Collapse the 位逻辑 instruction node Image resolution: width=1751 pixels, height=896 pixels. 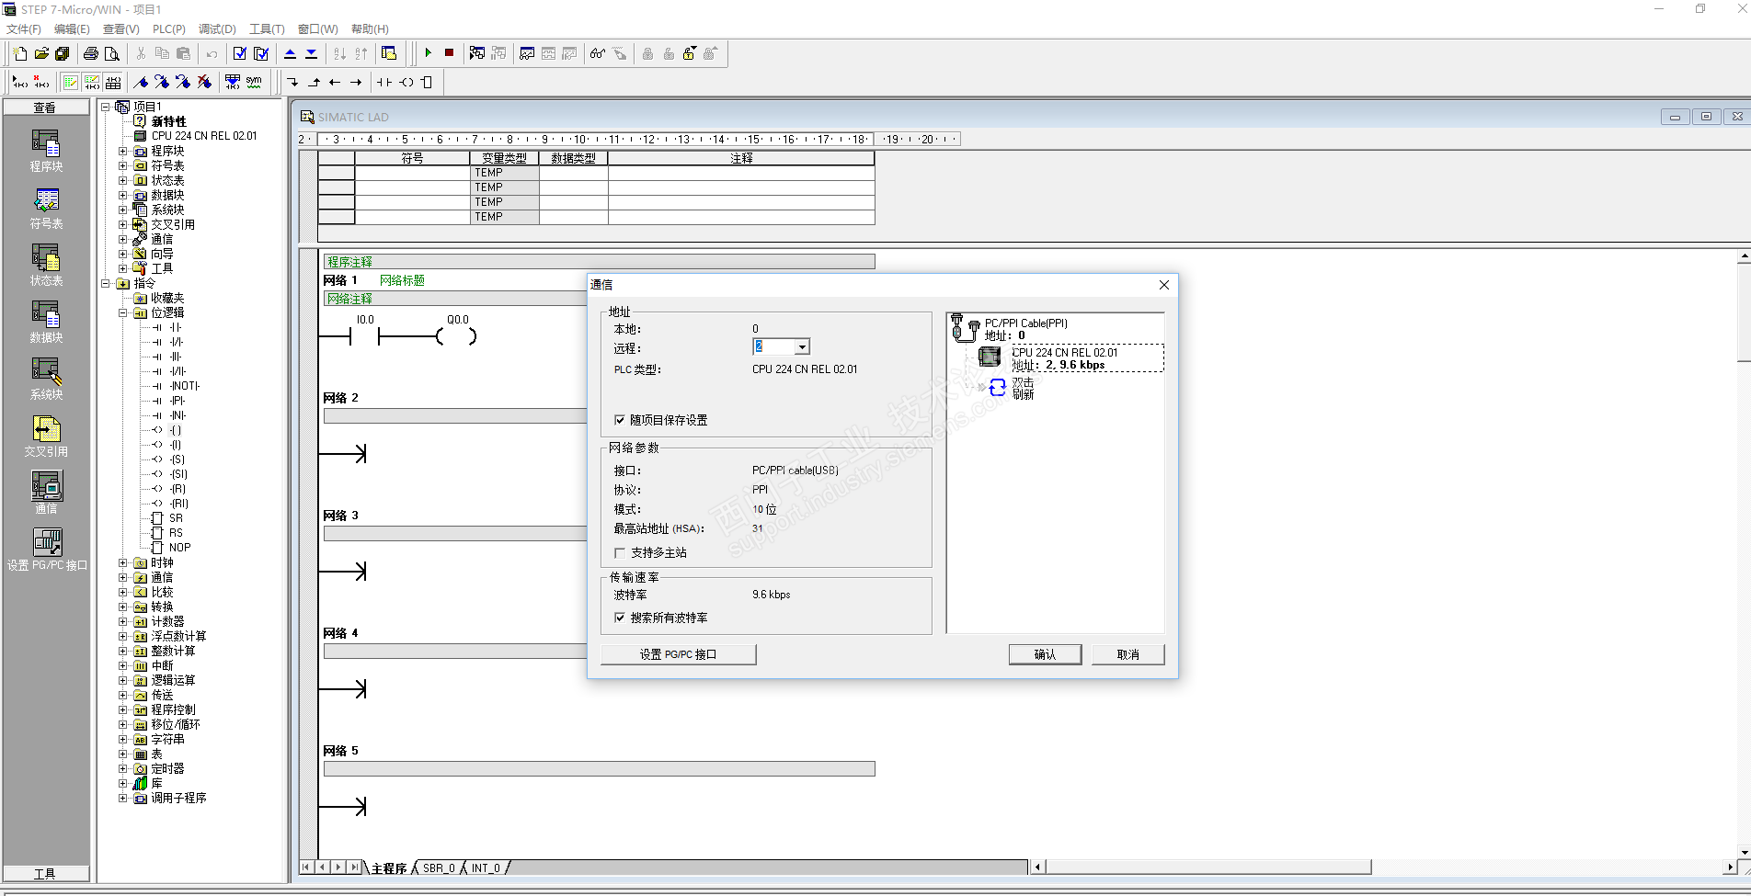point(122,312)
